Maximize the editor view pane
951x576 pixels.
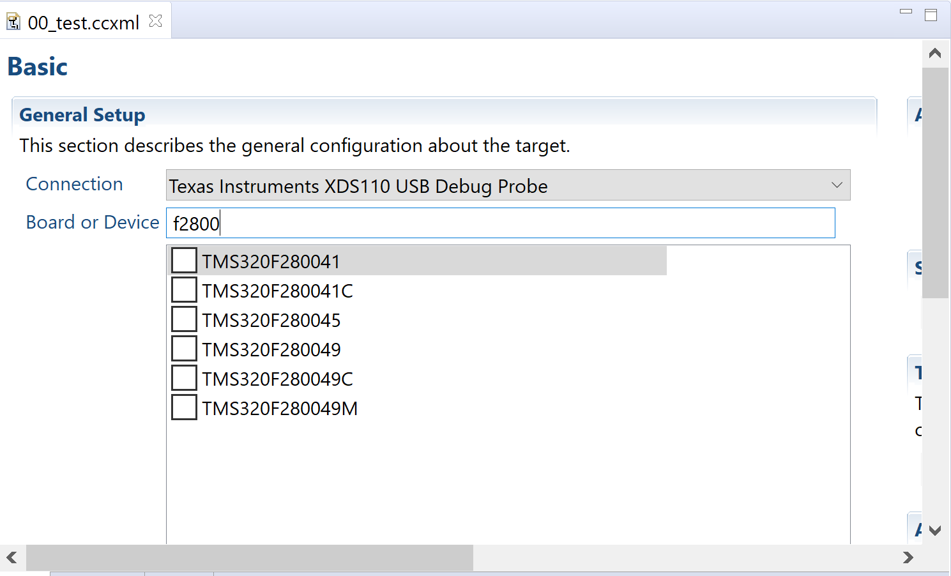[931, 15]
